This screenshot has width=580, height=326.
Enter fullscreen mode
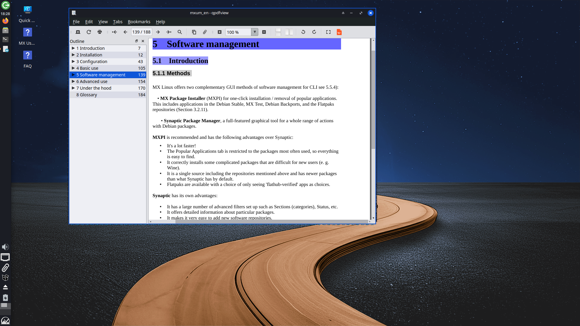tap(328, 32)
